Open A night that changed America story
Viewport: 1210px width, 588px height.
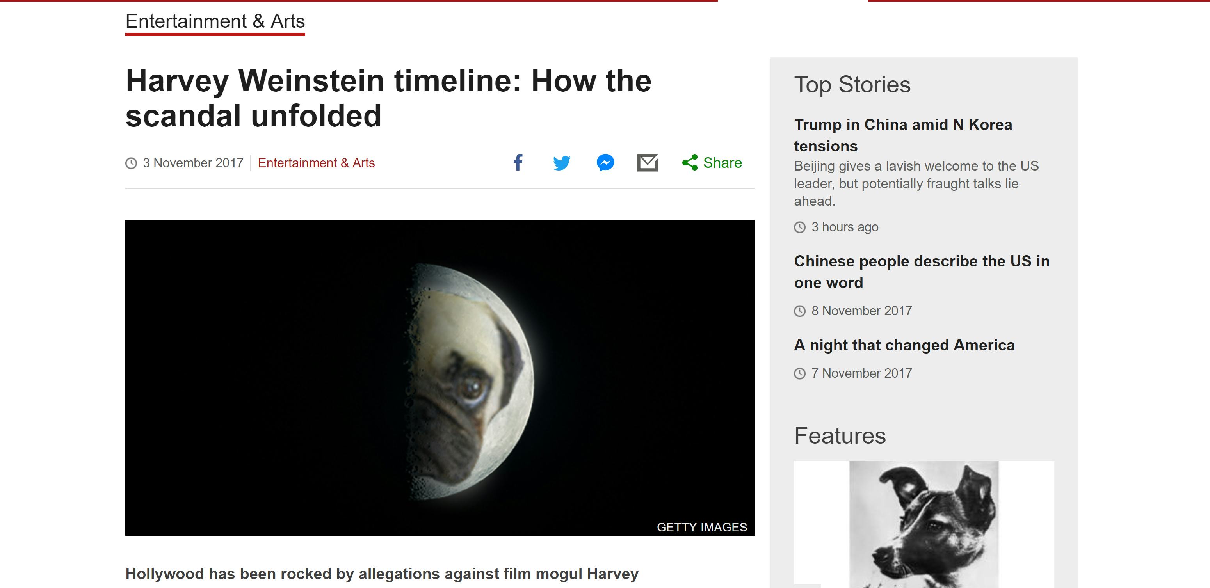pos(904,345)
